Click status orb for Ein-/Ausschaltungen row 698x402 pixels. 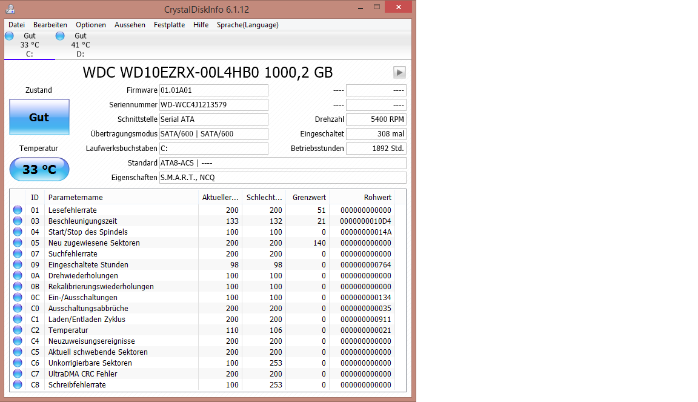18,297
